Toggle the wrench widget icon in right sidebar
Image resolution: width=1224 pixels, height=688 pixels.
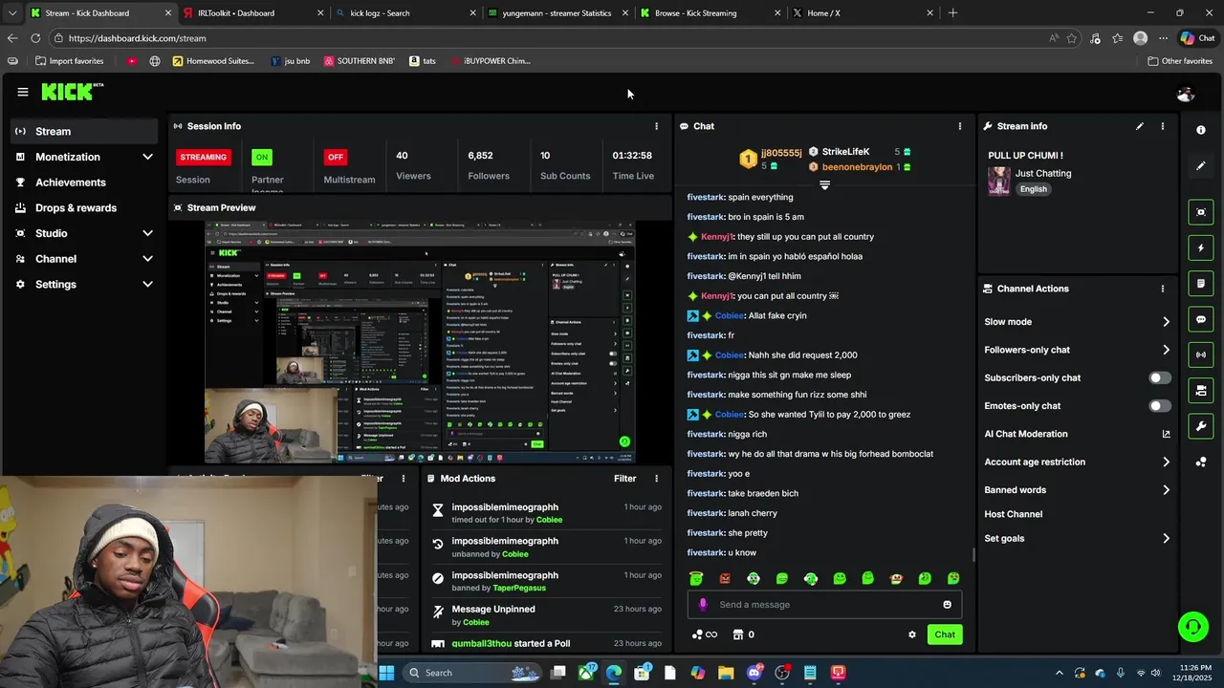(1201, 425)
